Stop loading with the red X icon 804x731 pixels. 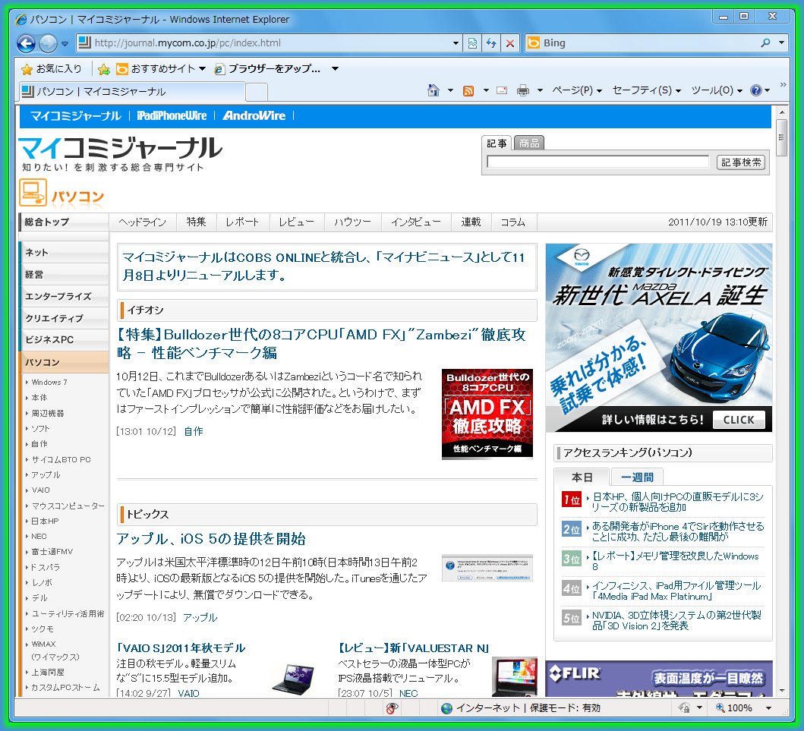tap(510, 43)
